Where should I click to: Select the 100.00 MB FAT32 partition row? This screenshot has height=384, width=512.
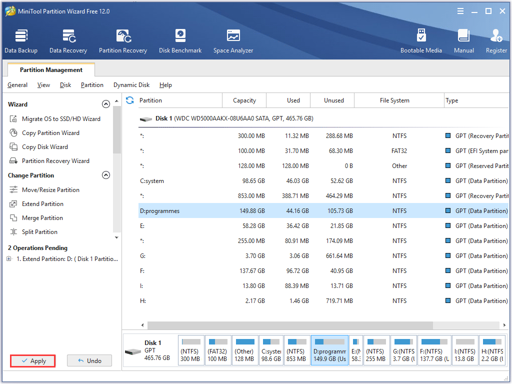323,151
